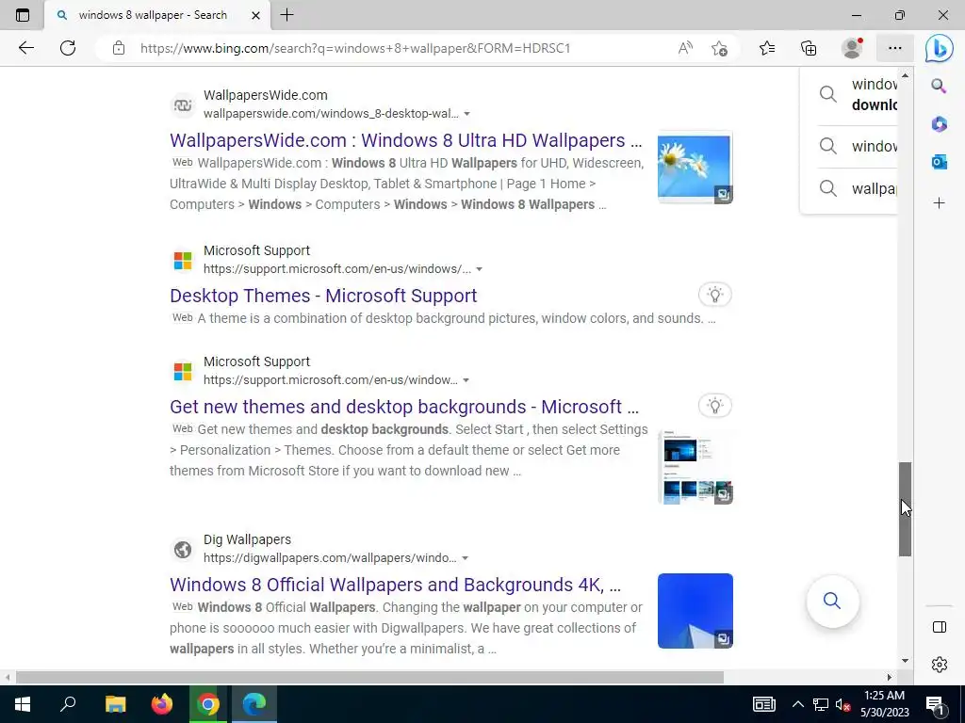965x723 pixels.
Task: Open Read aloud icon in address bar
Action: tap(685, 48)
